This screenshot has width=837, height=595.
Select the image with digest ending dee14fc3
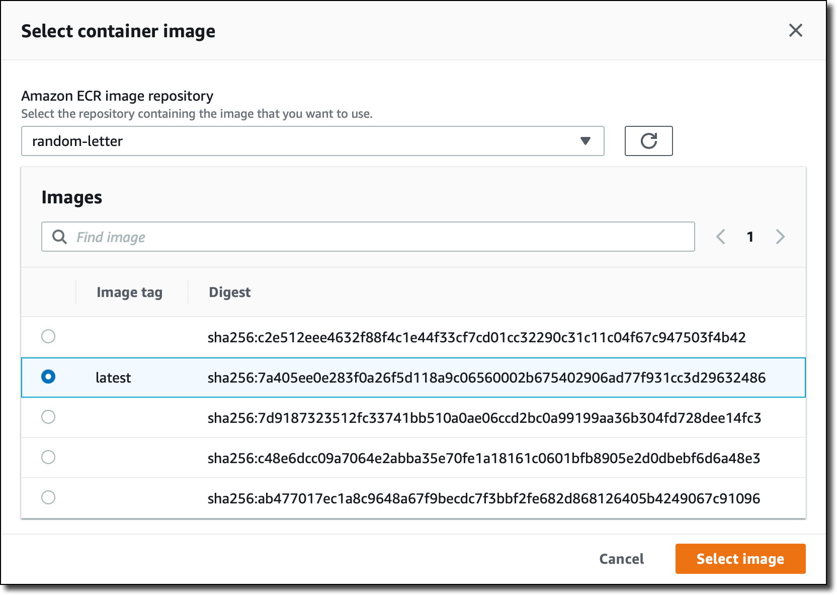pos(48,417)
